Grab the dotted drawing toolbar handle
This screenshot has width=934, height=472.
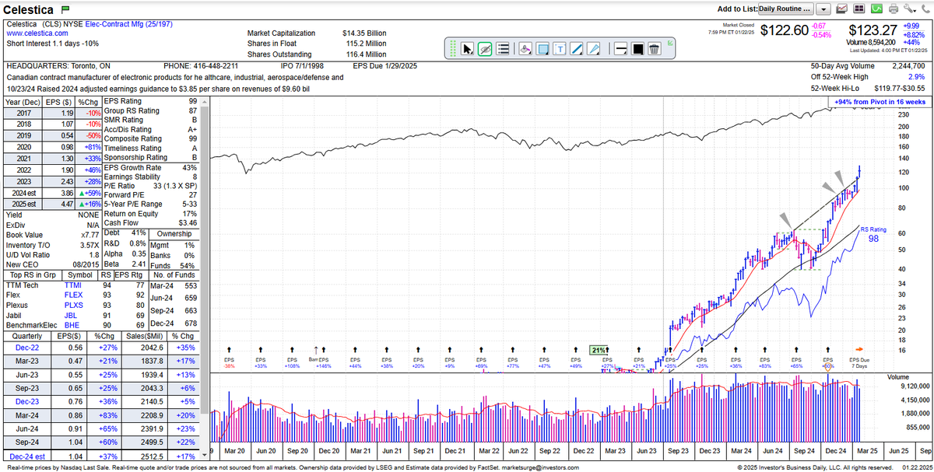click(x=453, y=48)
